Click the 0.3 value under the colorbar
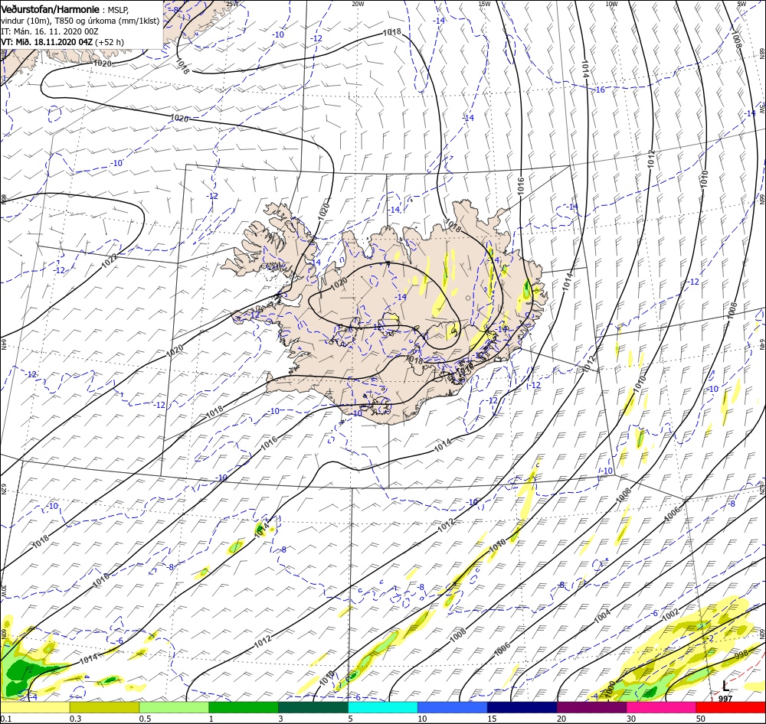 click(x=75, y=719)
